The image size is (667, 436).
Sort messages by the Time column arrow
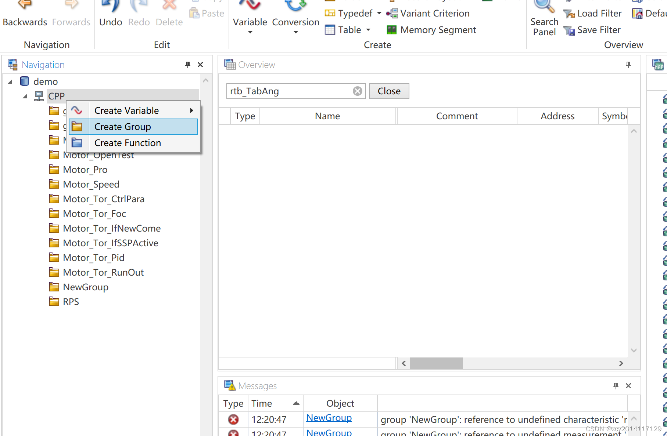(296, 403)
